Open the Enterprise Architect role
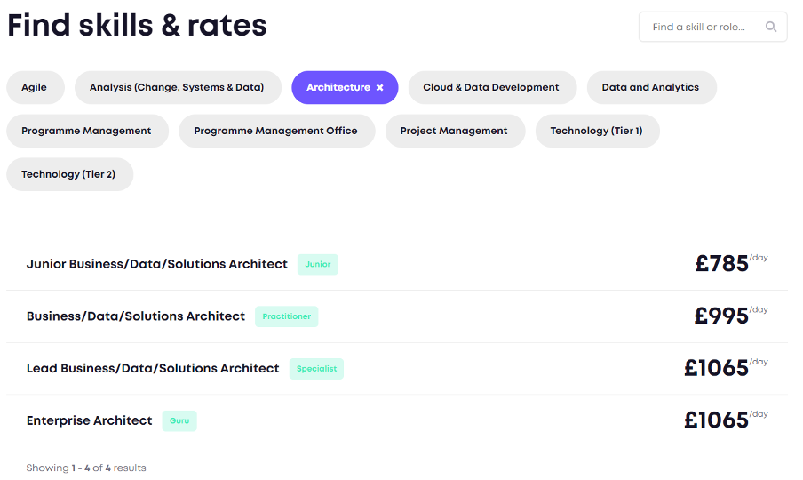The width and height of the screenshot is (803, 480). (90, 420)
